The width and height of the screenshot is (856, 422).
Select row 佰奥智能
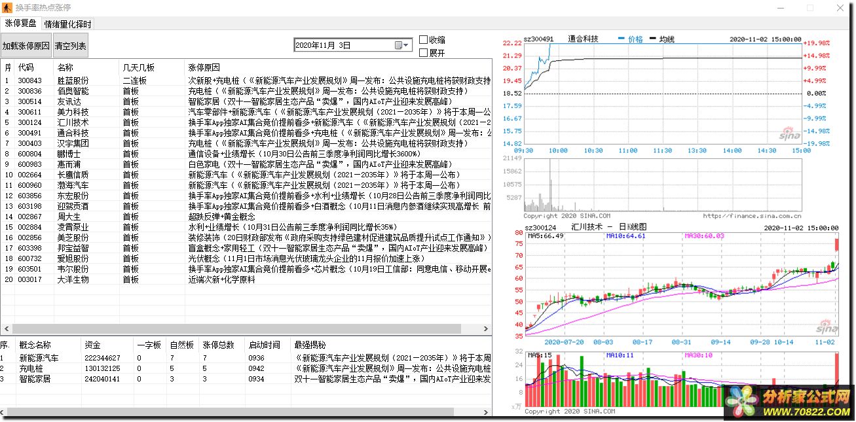[246, 91]
